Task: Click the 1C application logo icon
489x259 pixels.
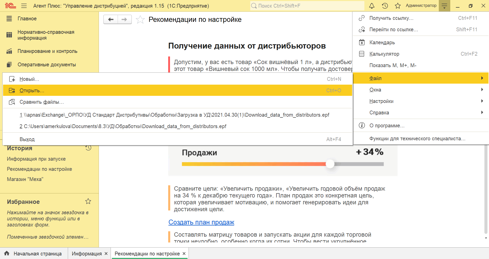Action: coord(10,6)
